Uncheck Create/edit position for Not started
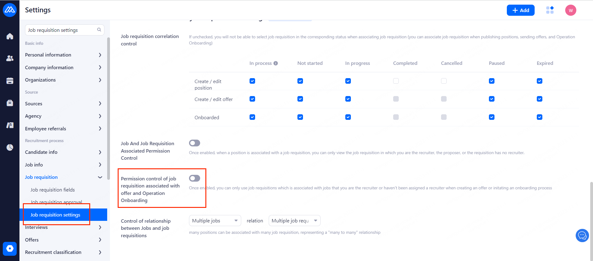 tap(300, 81)
